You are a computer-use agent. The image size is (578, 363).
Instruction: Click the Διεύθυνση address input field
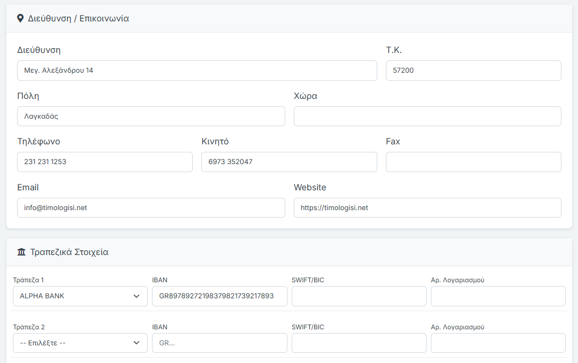pos(197,71)
